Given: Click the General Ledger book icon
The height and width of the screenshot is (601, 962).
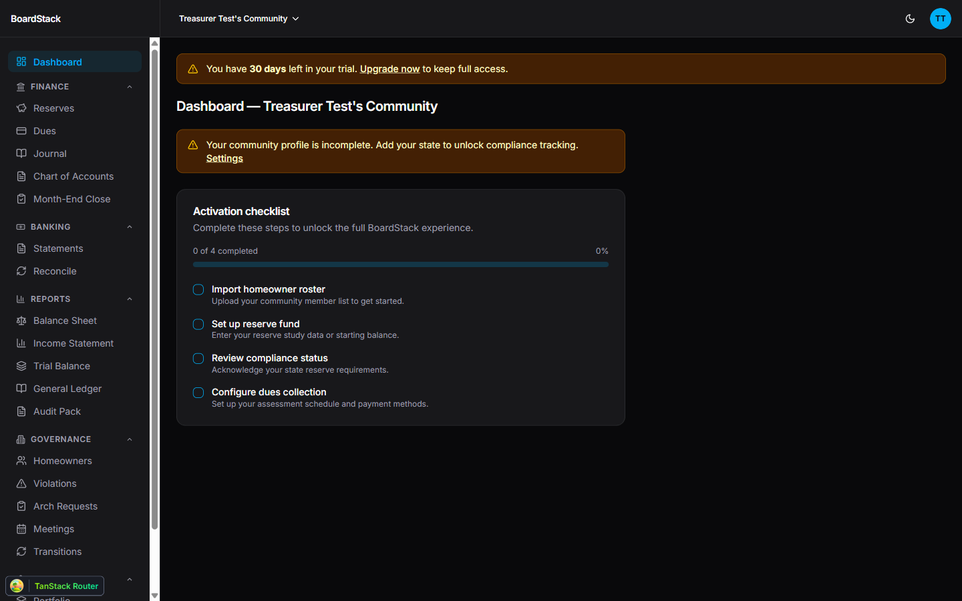Looking at the screenshot, I should (21, 389).
